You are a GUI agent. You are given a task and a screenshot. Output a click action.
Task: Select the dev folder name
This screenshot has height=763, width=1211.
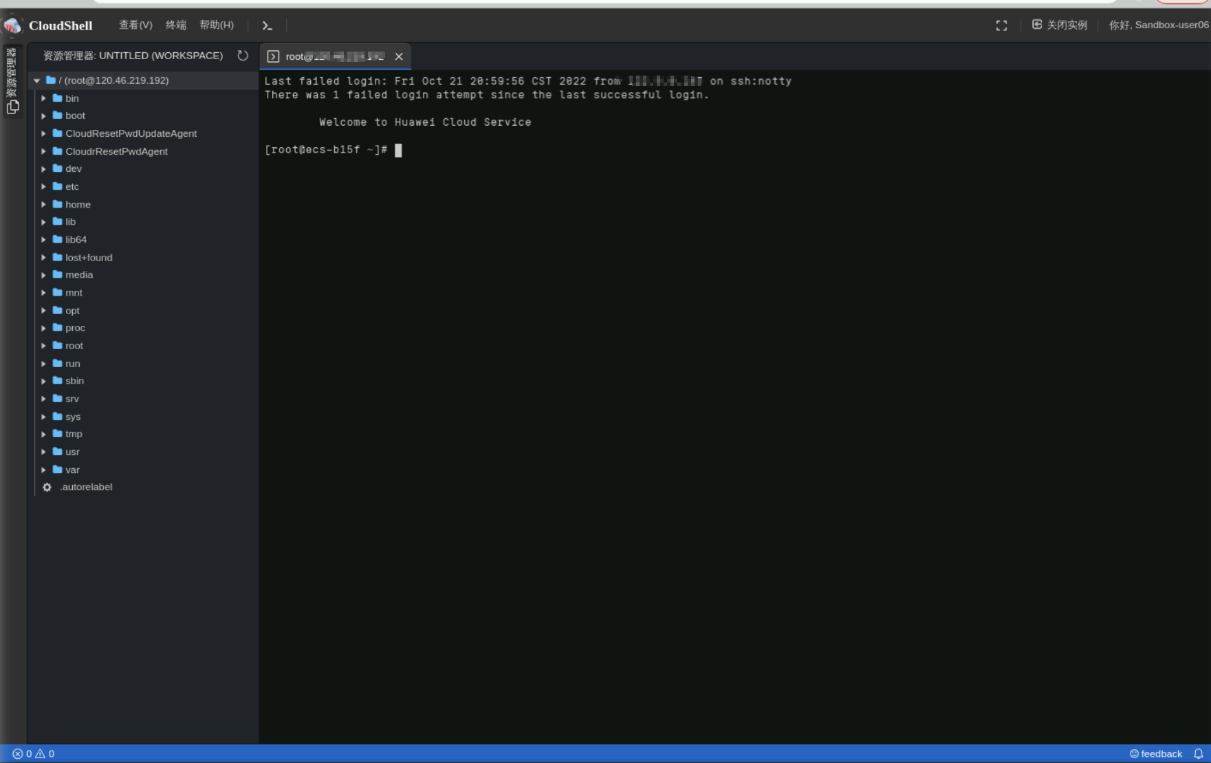pos(74,168)
